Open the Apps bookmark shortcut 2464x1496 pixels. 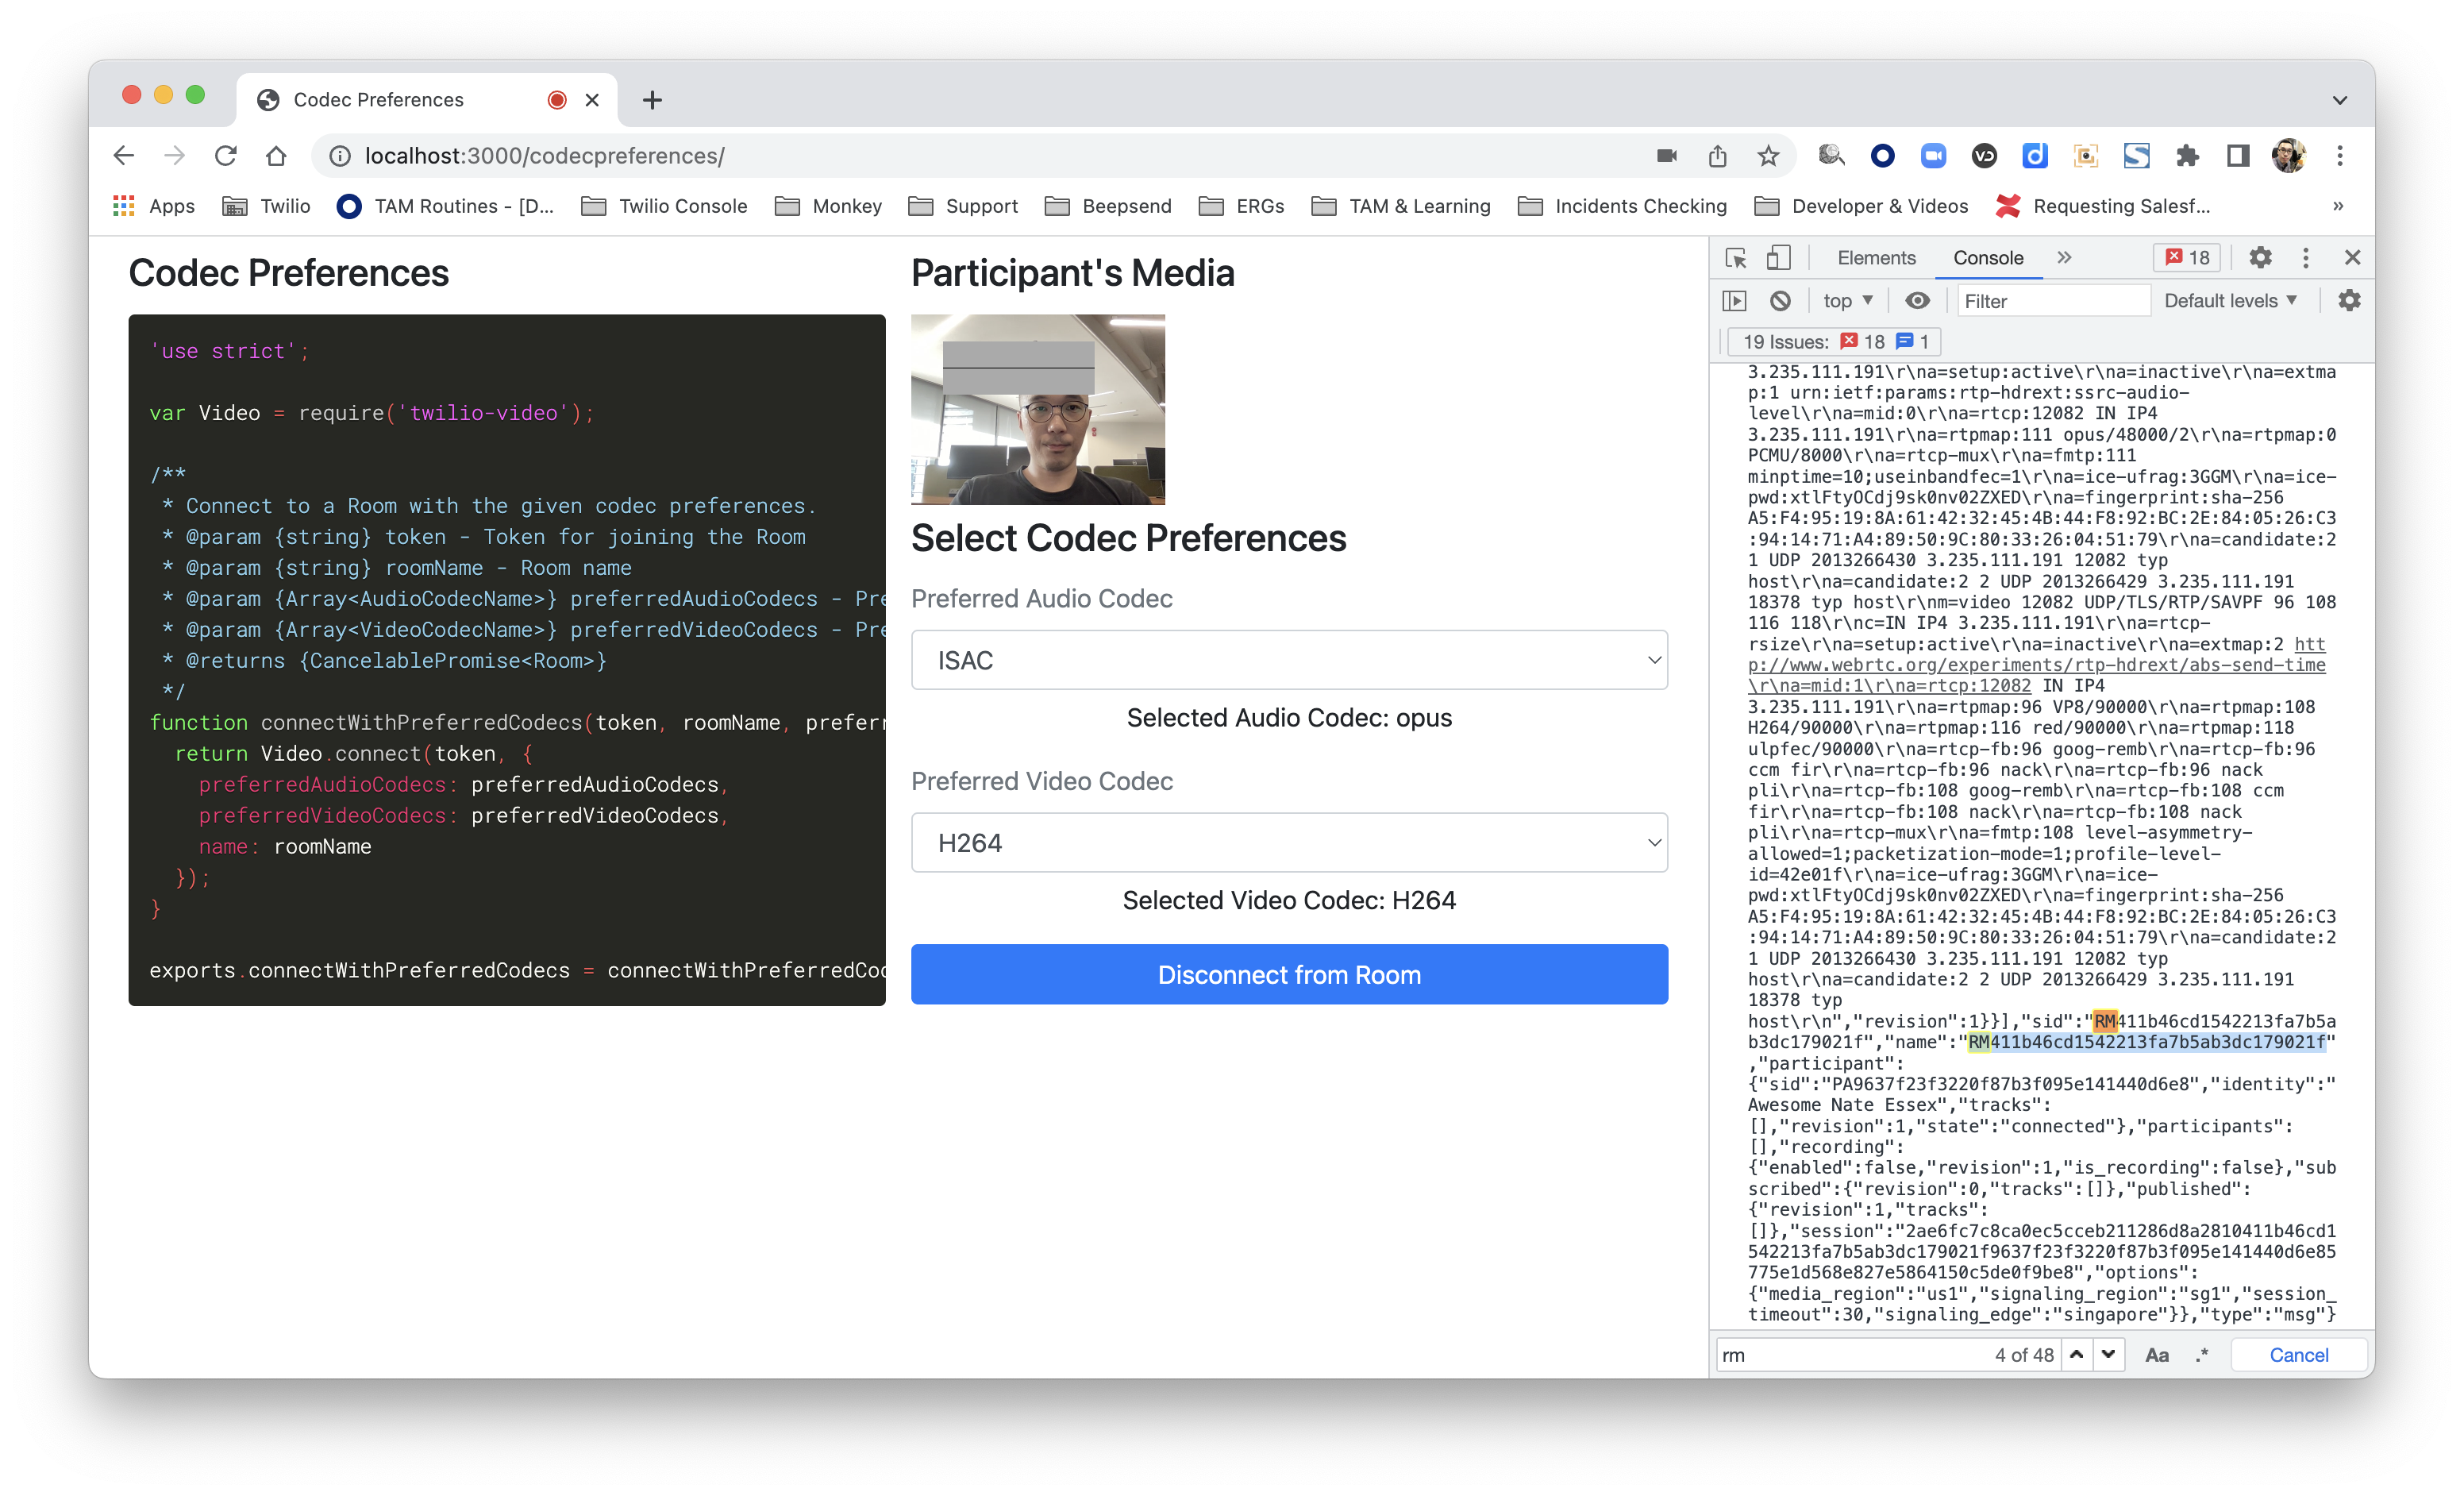[154, 206]
